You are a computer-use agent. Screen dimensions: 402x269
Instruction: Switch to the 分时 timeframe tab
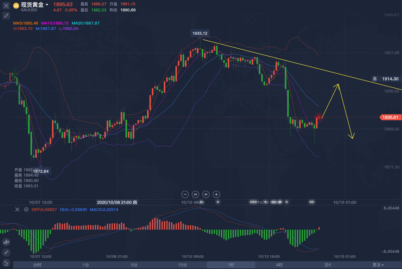click(x=37, y=265)
